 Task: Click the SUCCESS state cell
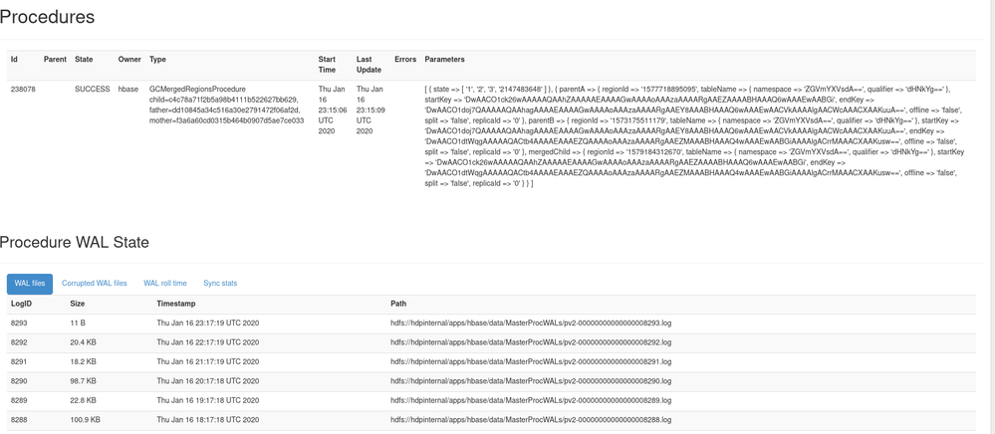click(x=93, y=90)
